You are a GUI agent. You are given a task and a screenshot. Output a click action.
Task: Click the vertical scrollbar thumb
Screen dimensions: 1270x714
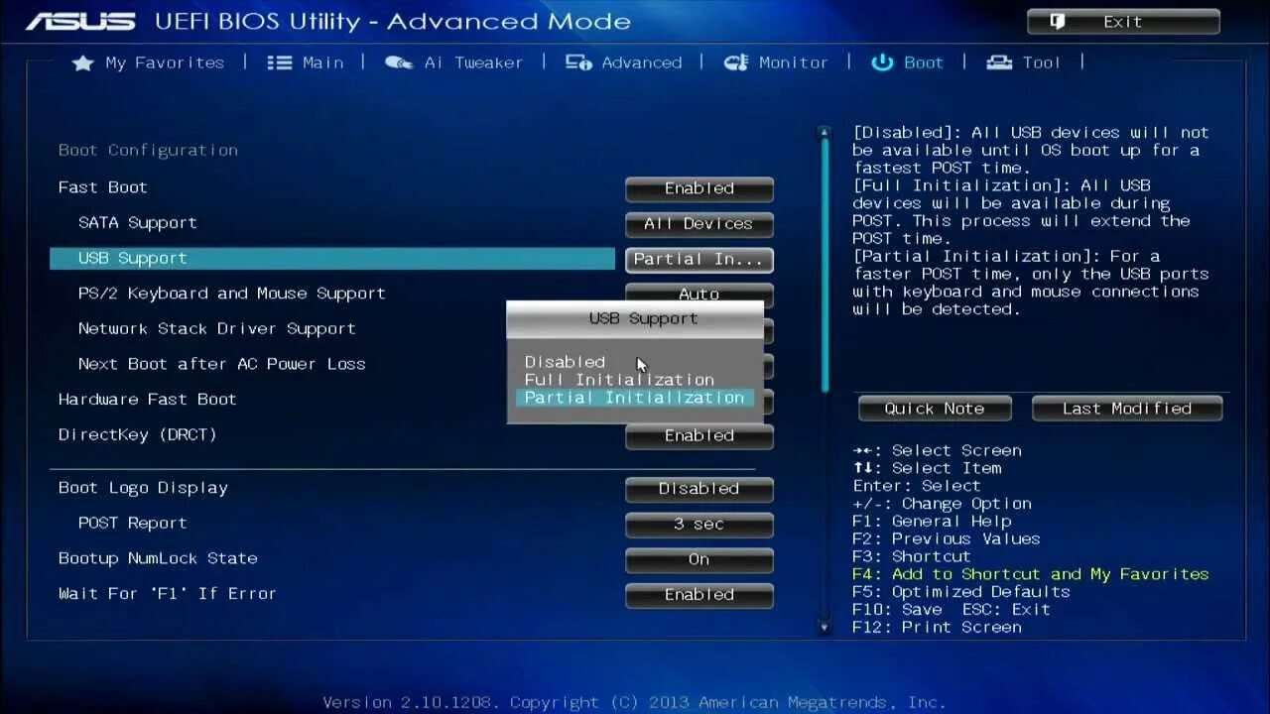tap(824, 266)
